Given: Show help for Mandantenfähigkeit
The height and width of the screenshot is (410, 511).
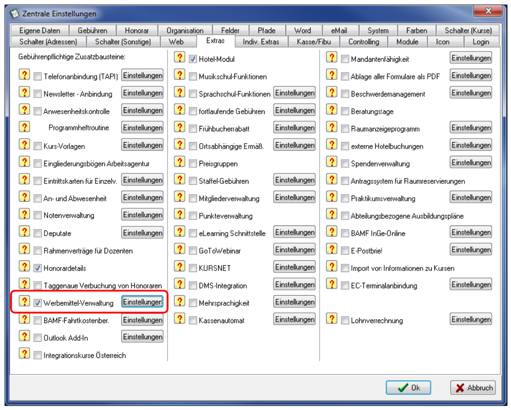Looking at the screenshot, I should pos(332,58).
